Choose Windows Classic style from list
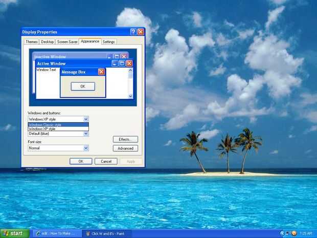The width and height of the screenshot is (317, 238). pos(58,125)
